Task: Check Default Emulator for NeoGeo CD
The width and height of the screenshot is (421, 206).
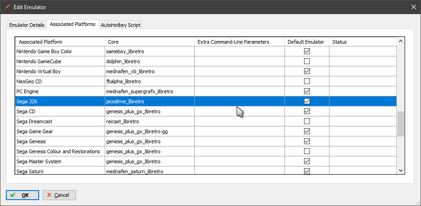Action: [x=307, y=81]
